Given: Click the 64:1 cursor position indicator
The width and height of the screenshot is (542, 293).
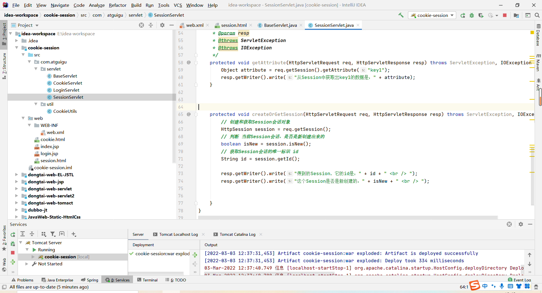Looking at the screenshot, I should click(x=464, y=287).
